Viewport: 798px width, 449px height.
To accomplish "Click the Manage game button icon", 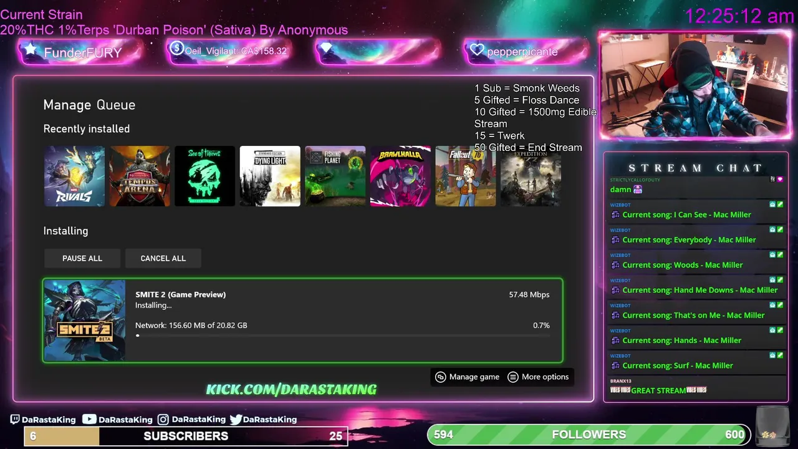I will (x=441, y=377).
